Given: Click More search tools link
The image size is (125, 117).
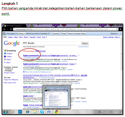Looking at the screenshot, I should coord(10,83).
